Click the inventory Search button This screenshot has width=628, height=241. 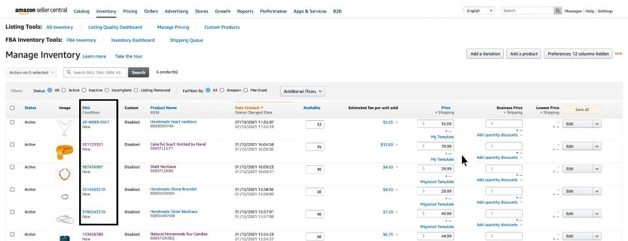[x=139, y=72]
